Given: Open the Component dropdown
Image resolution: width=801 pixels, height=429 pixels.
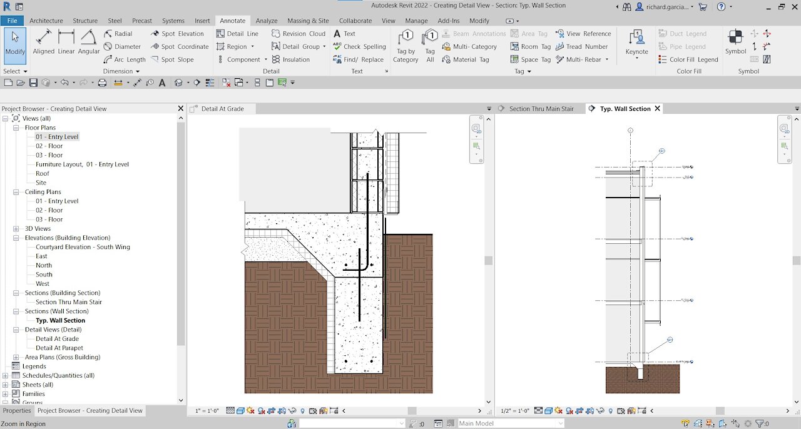Looking at the screenshot, I should click(x=265, y=59).
